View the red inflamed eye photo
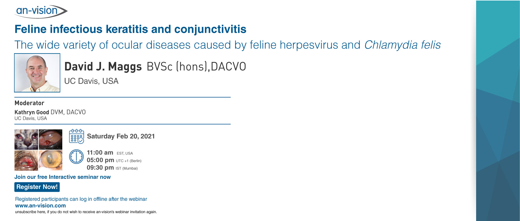Screen dimensions: 520x221 tap(26, 160)
